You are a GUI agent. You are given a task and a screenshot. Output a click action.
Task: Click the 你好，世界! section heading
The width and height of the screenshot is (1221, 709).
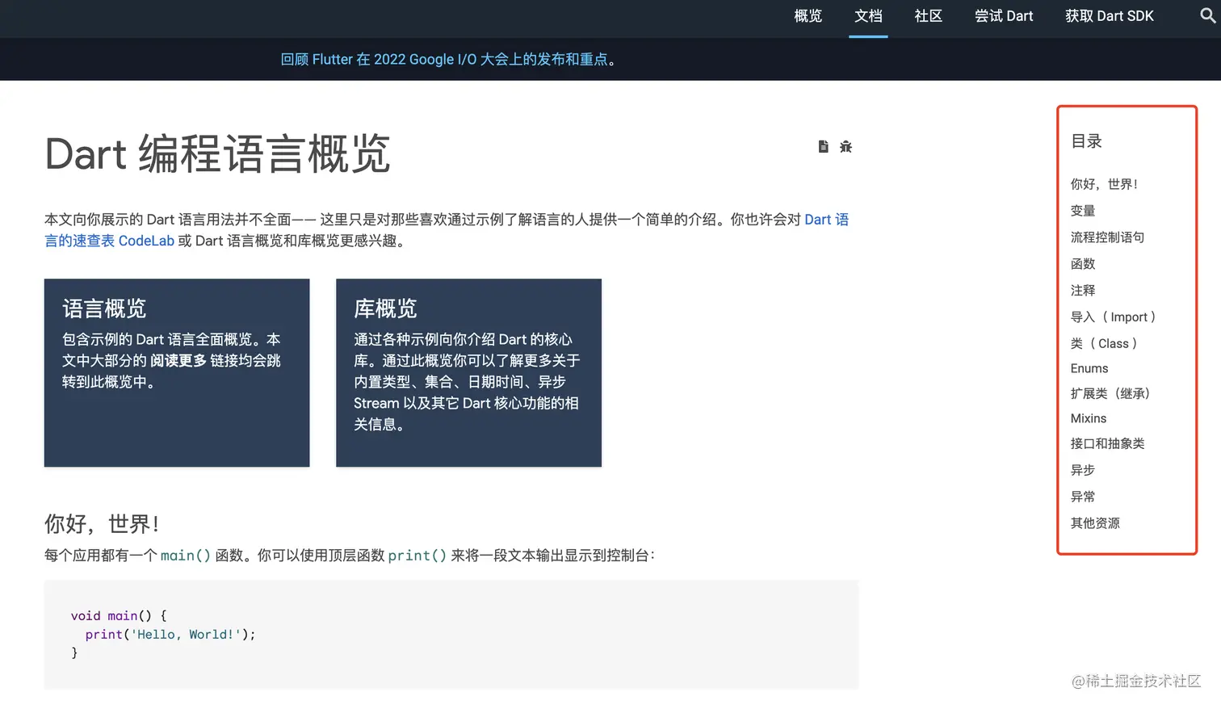(x=102, y=524)
